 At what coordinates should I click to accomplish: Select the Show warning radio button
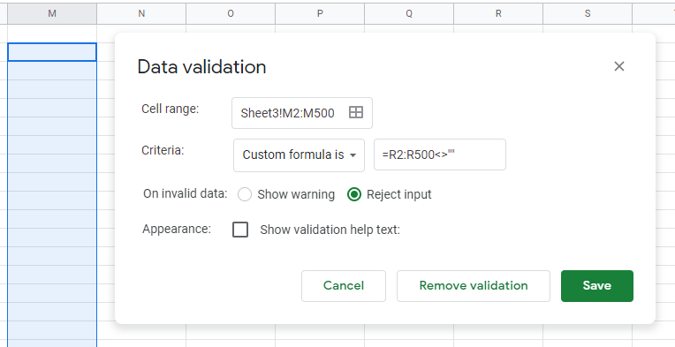(245, 194)
